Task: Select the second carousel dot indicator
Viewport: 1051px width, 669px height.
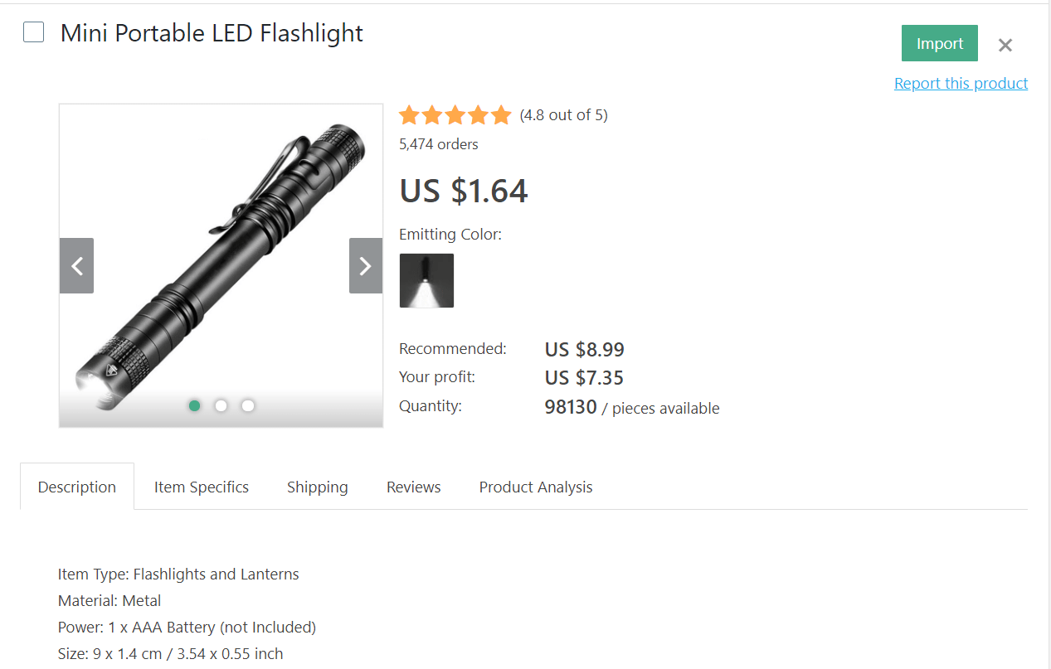Action: 221,405
